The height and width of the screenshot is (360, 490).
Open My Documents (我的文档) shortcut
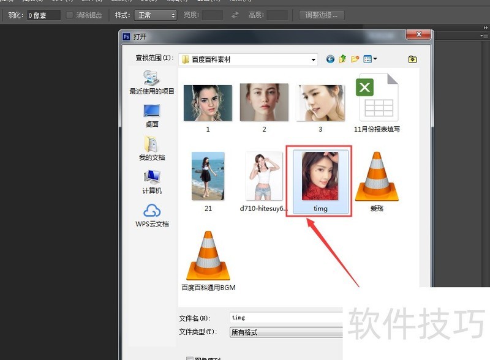click(x=152, y=148)
